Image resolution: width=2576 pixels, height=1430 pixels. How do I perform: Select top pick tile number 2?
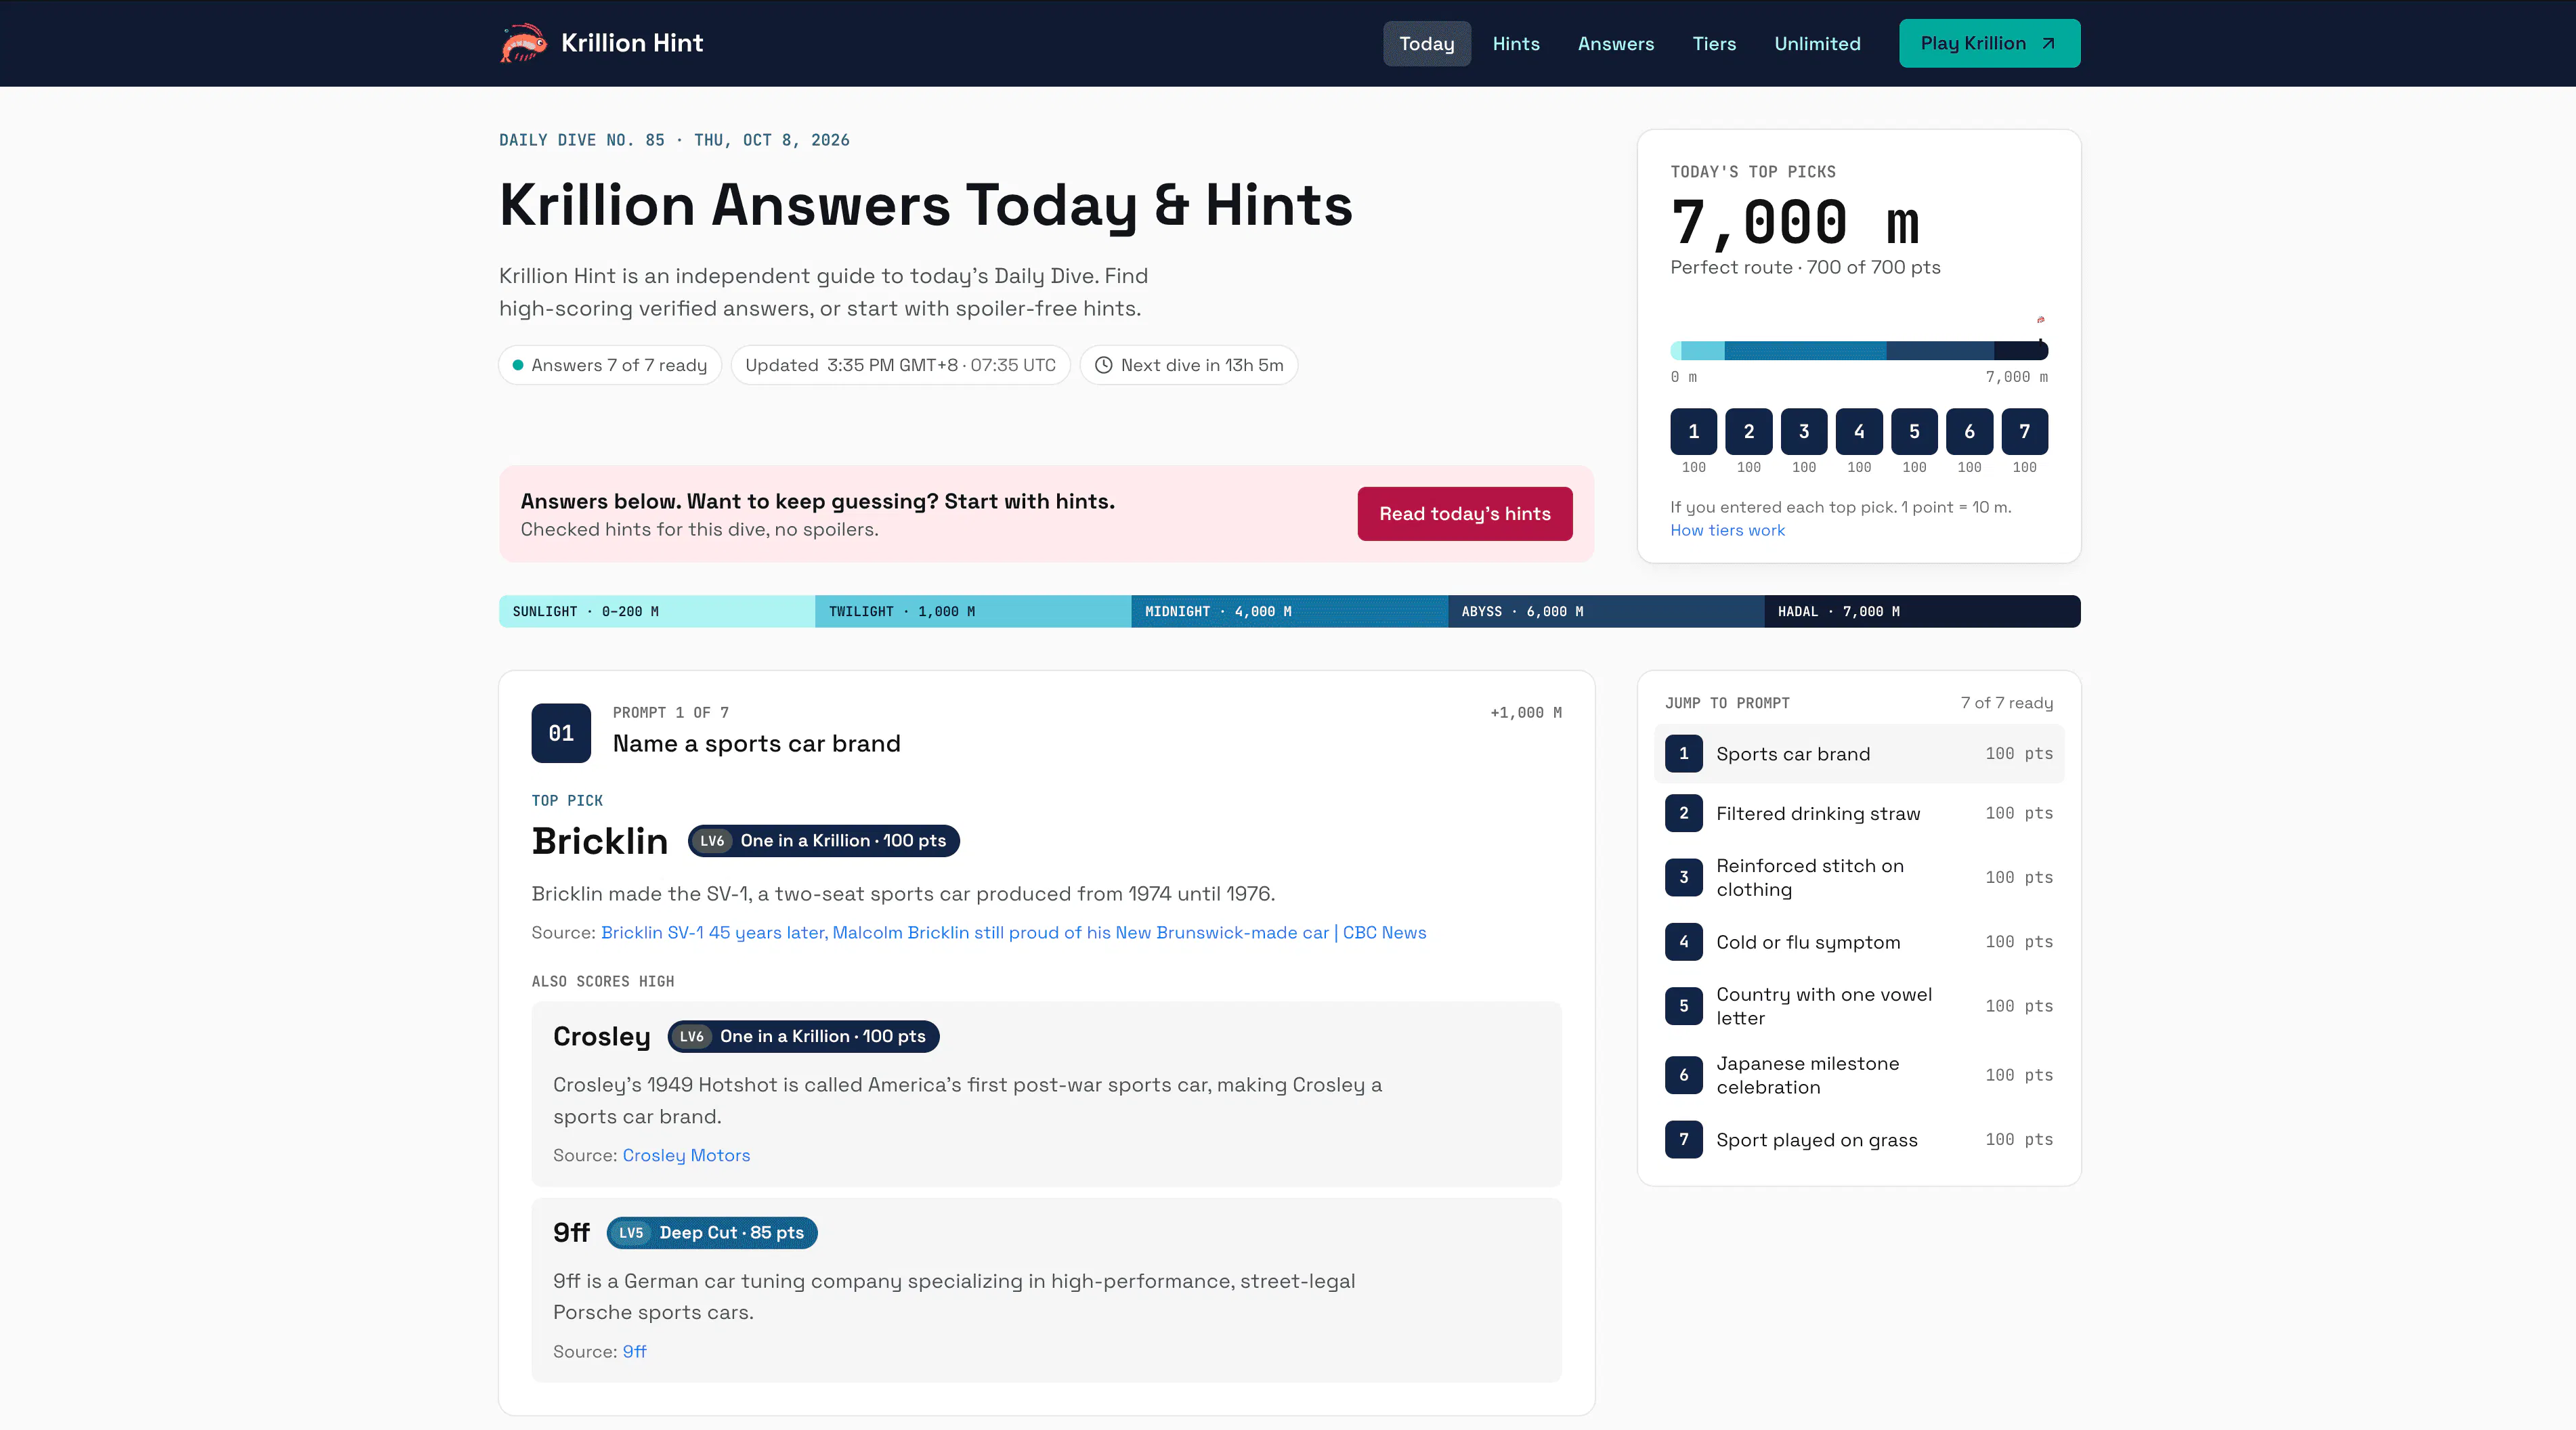tap(1748, 431)
